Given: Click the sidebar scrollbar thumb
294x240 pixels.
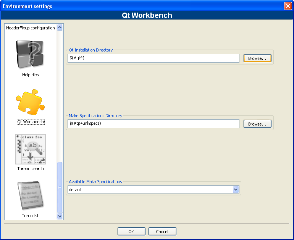Looking at the screenshot, I should (x=60, y=187).
